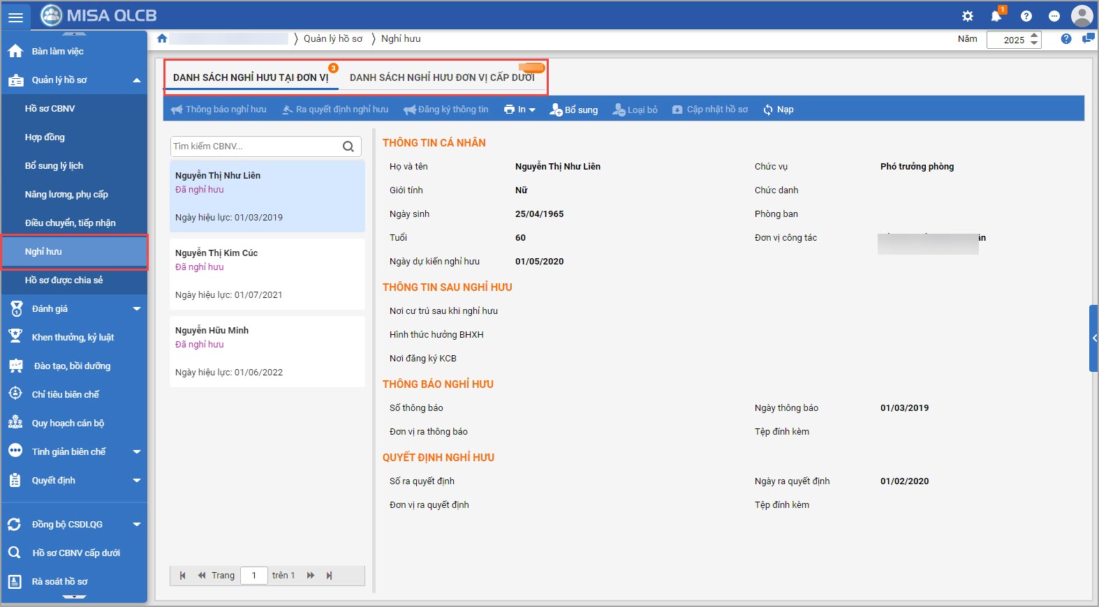Image resolution: width=1099 pixels, height=607 pixels.
Task: Click Loại bỏ toolbar button
Action: click(635, 110)
